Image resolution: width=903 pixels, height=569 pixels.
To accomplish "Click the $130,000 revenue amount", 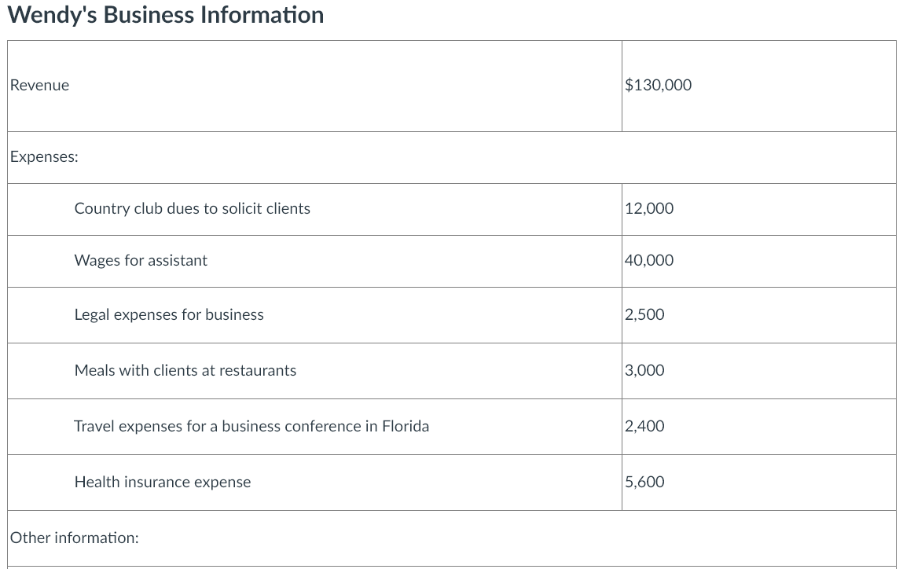I will 659,85.
